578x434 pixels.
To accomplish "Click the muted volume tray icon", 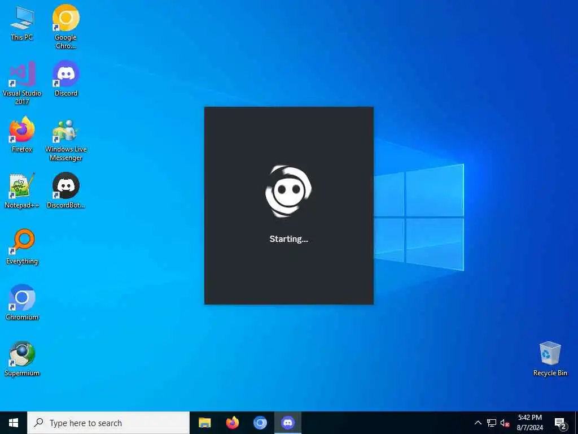I will pyautogui.click(x=505, y=423).
